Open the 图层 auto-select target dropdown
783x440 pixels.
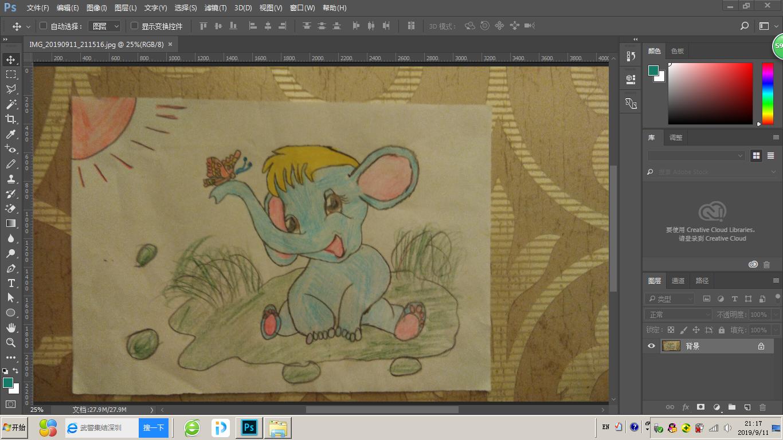(107, 26)
